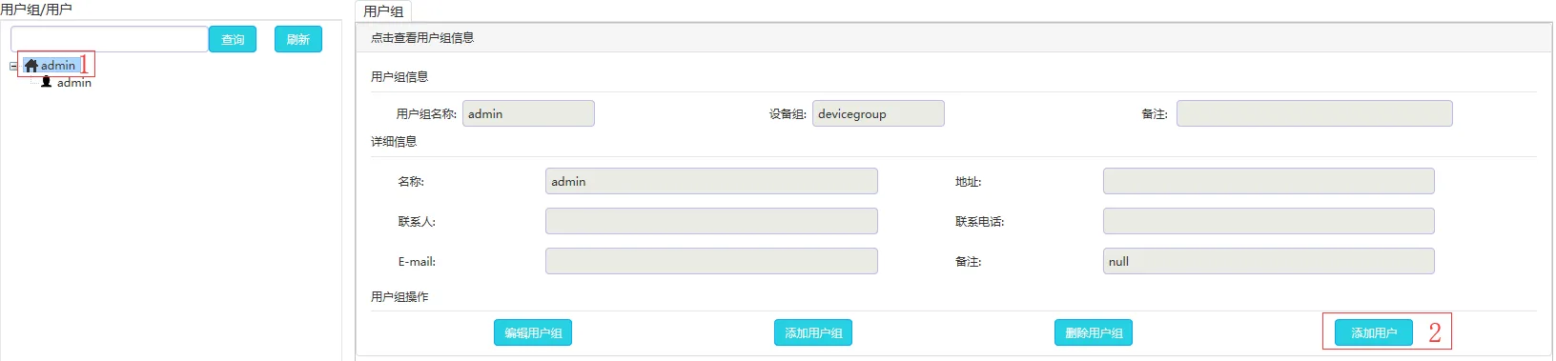Click the top 备注 field in 用户组信息

click(1314, 113)
